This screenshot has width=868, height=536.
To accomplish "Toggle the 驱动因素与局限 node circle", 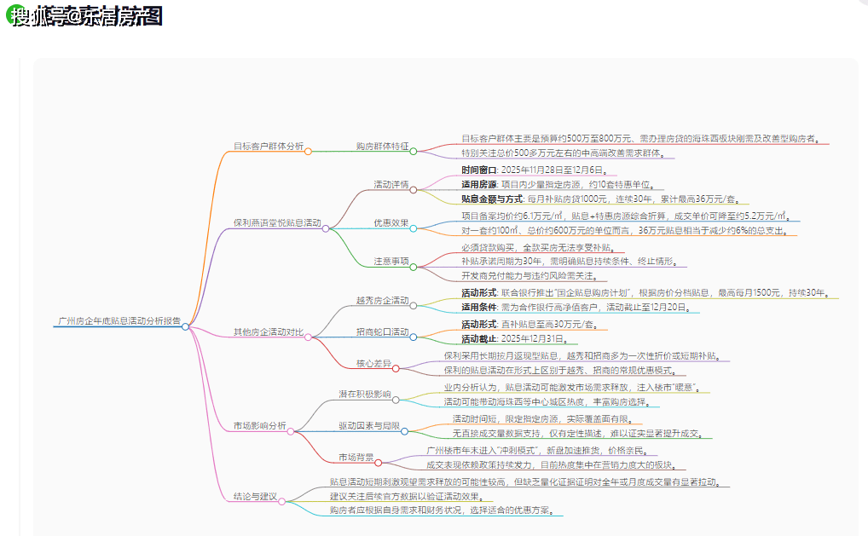I will pyautogui.click(x=405, y=431).
